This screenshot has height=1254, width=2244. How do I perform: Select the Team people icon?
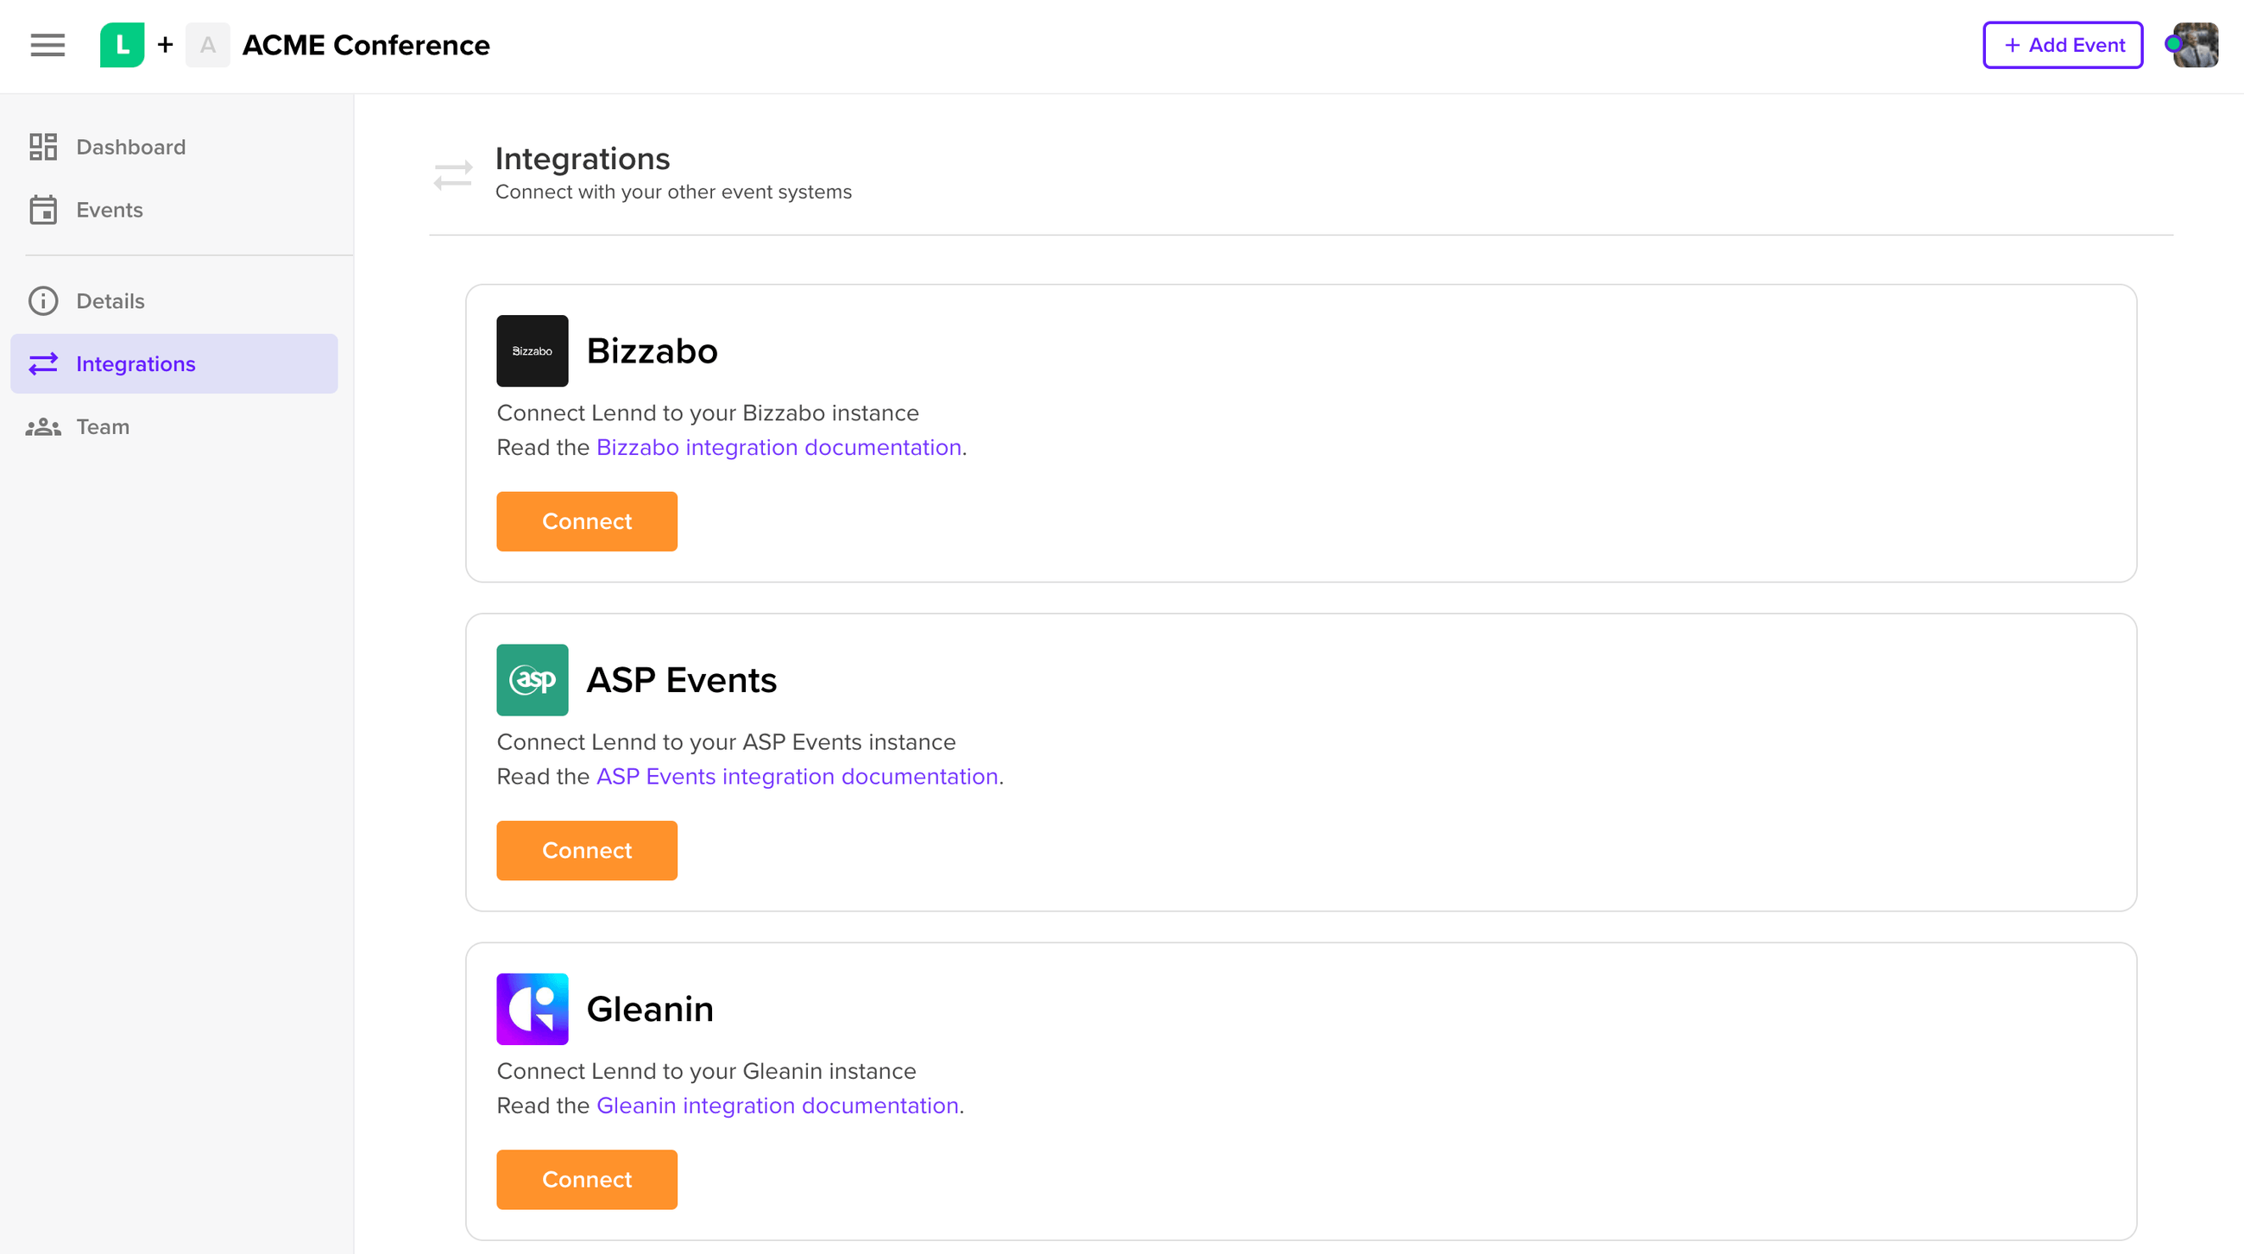(x=43, y=426)
